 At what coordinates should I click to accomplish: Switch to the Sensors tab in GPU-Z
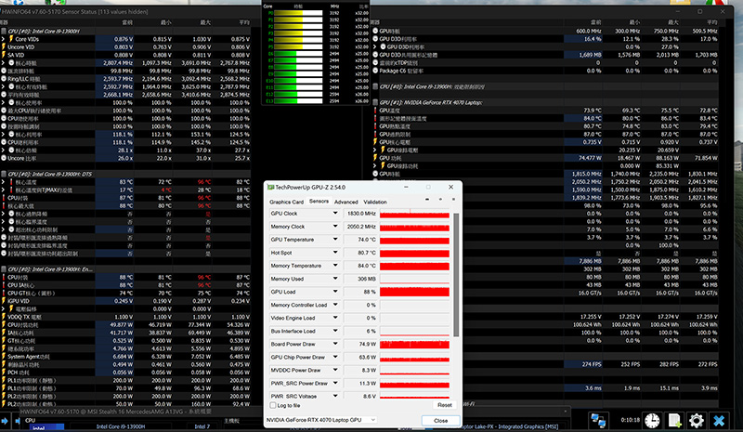(x=319, y=202)
